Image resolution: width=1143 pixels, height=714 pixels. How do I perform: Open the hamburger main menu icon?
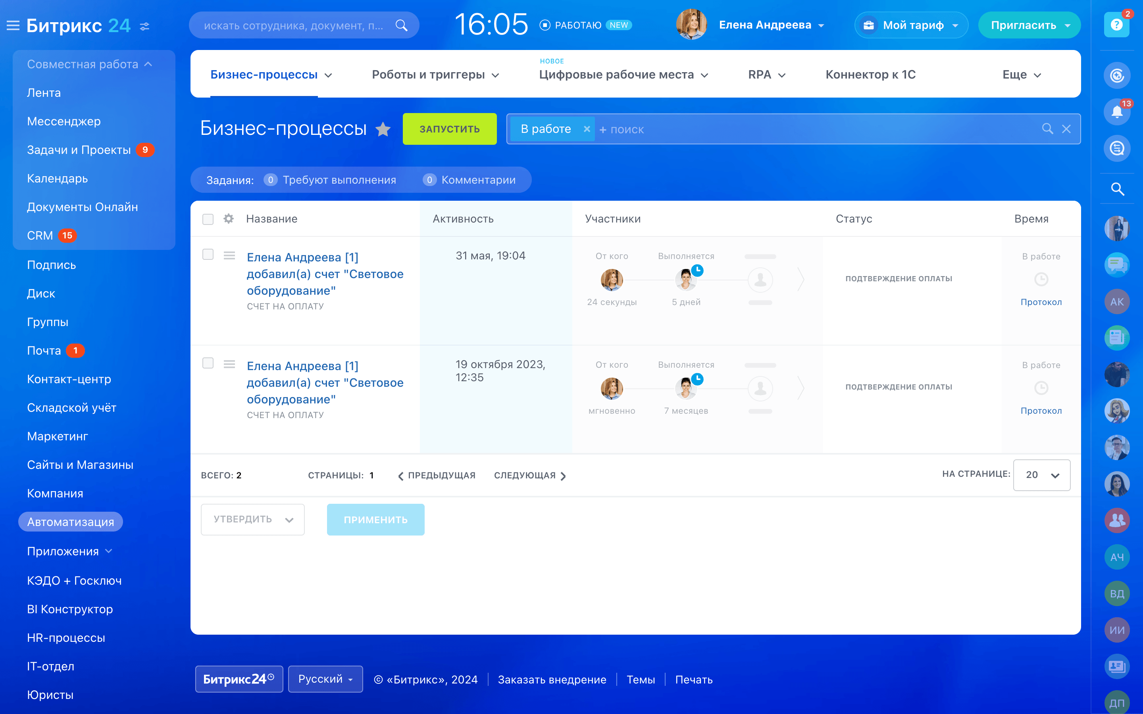click(x=13, y=25)
